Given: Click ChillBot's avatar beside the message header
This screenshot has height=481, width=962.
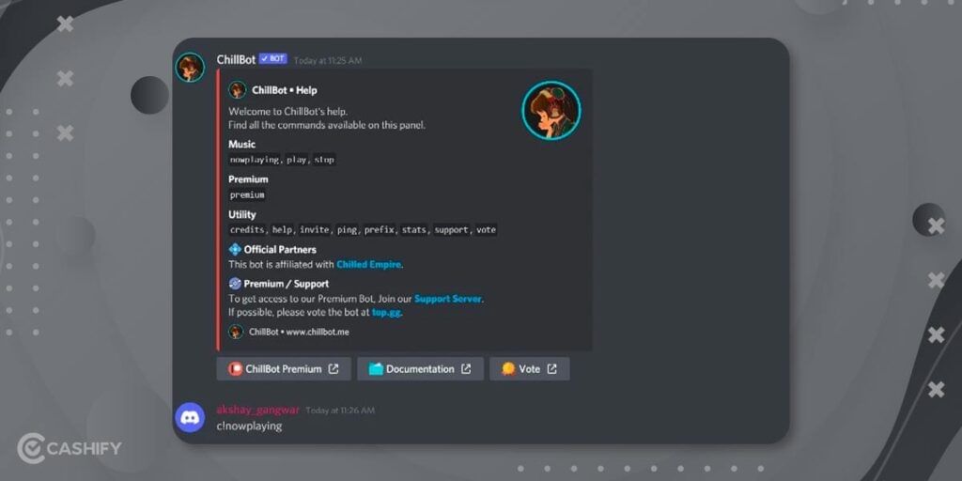Looking at the screenshot, I should (190, 68).
